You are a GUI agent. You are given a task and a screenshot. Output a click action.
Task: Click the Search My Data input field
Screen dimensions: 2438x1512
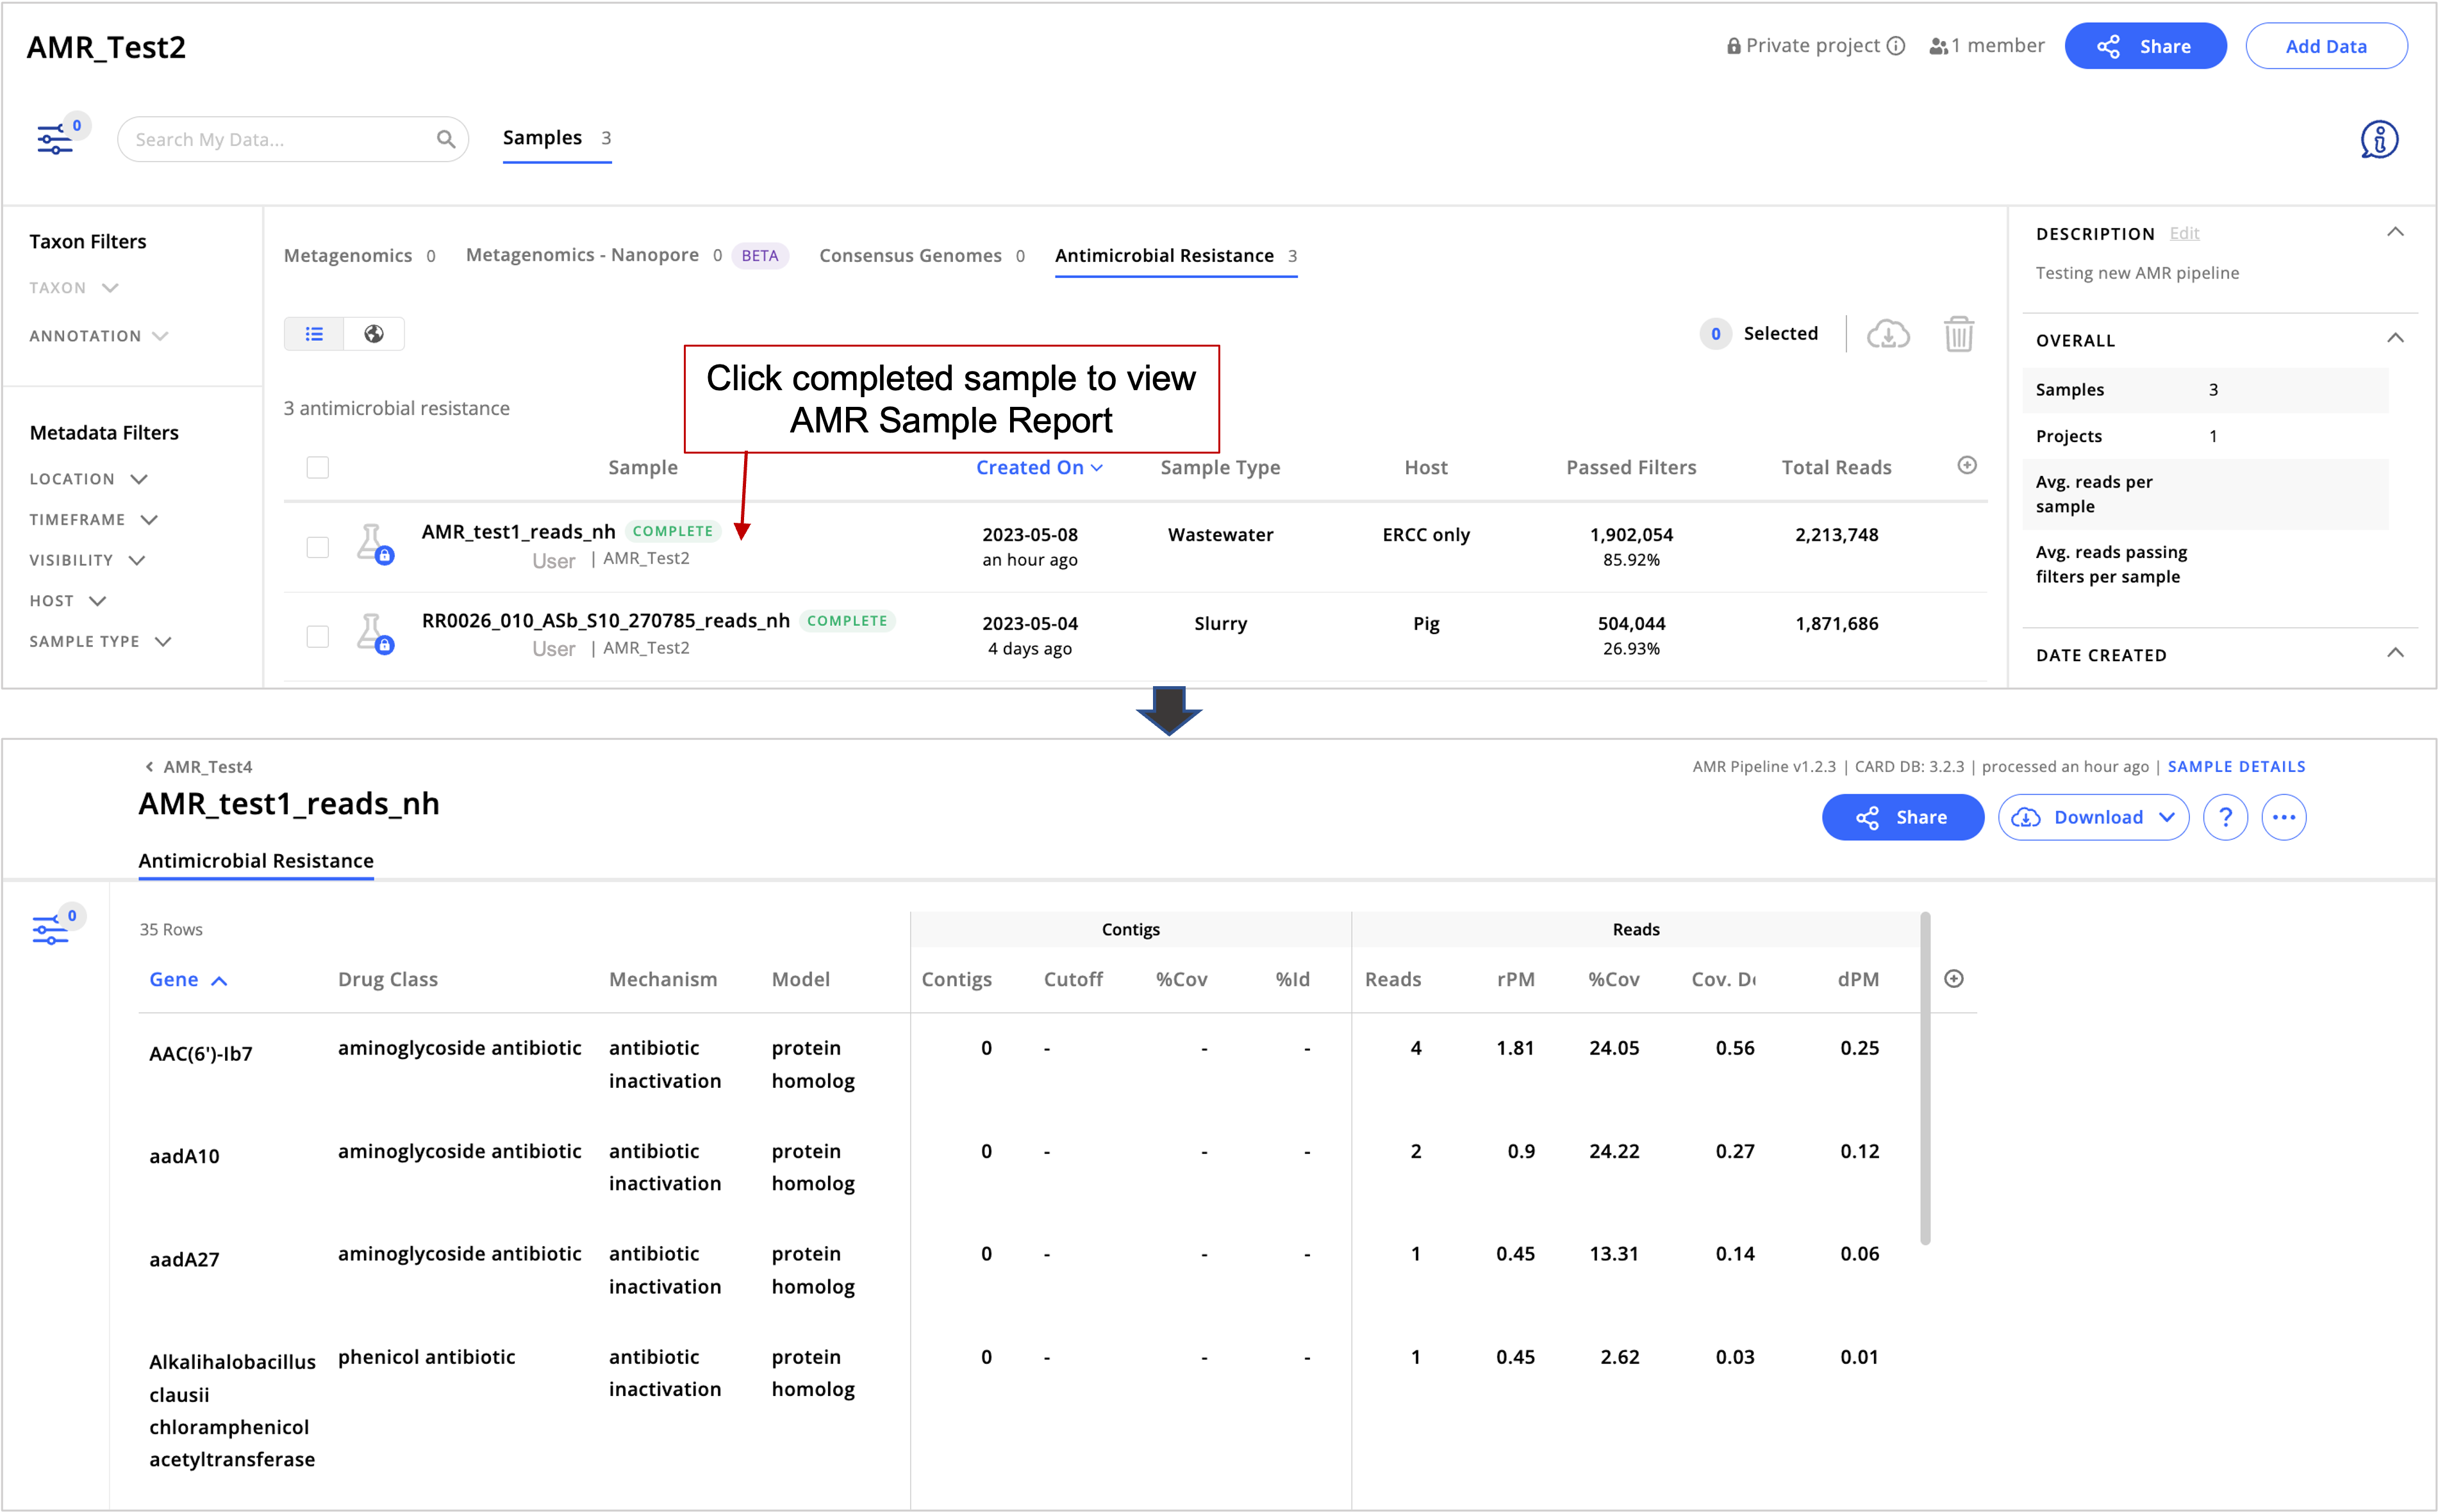tap(270, 139)
